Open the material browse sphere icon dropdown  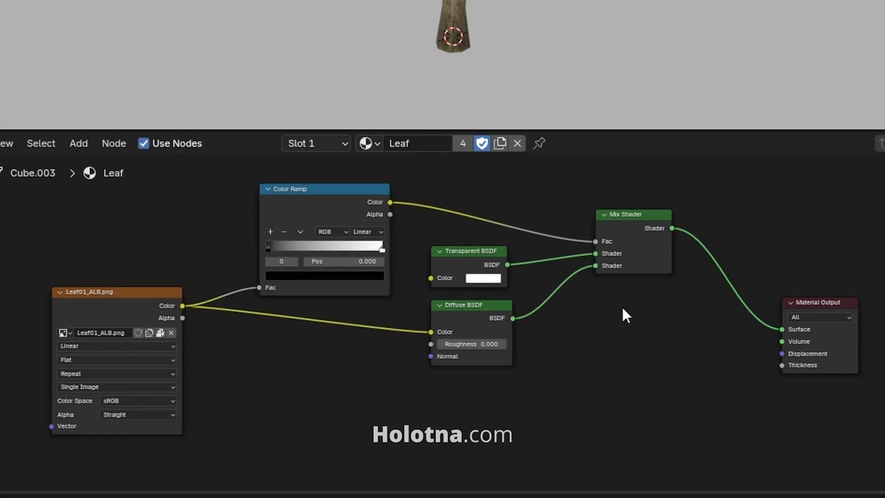(x=369, y=143)
